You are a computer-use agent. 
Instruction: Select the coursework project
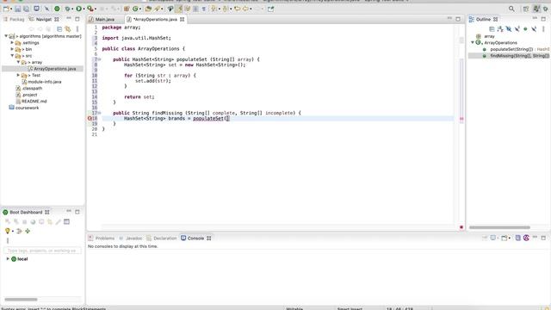point(27,108)
